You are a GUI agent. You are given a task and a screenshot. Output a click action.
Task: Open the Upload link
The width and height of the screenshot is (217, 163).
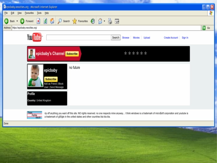click(x=147, y=38)
